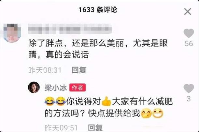
Task: Tap the red 作者 author badge
Action: (x=78, y=88)
